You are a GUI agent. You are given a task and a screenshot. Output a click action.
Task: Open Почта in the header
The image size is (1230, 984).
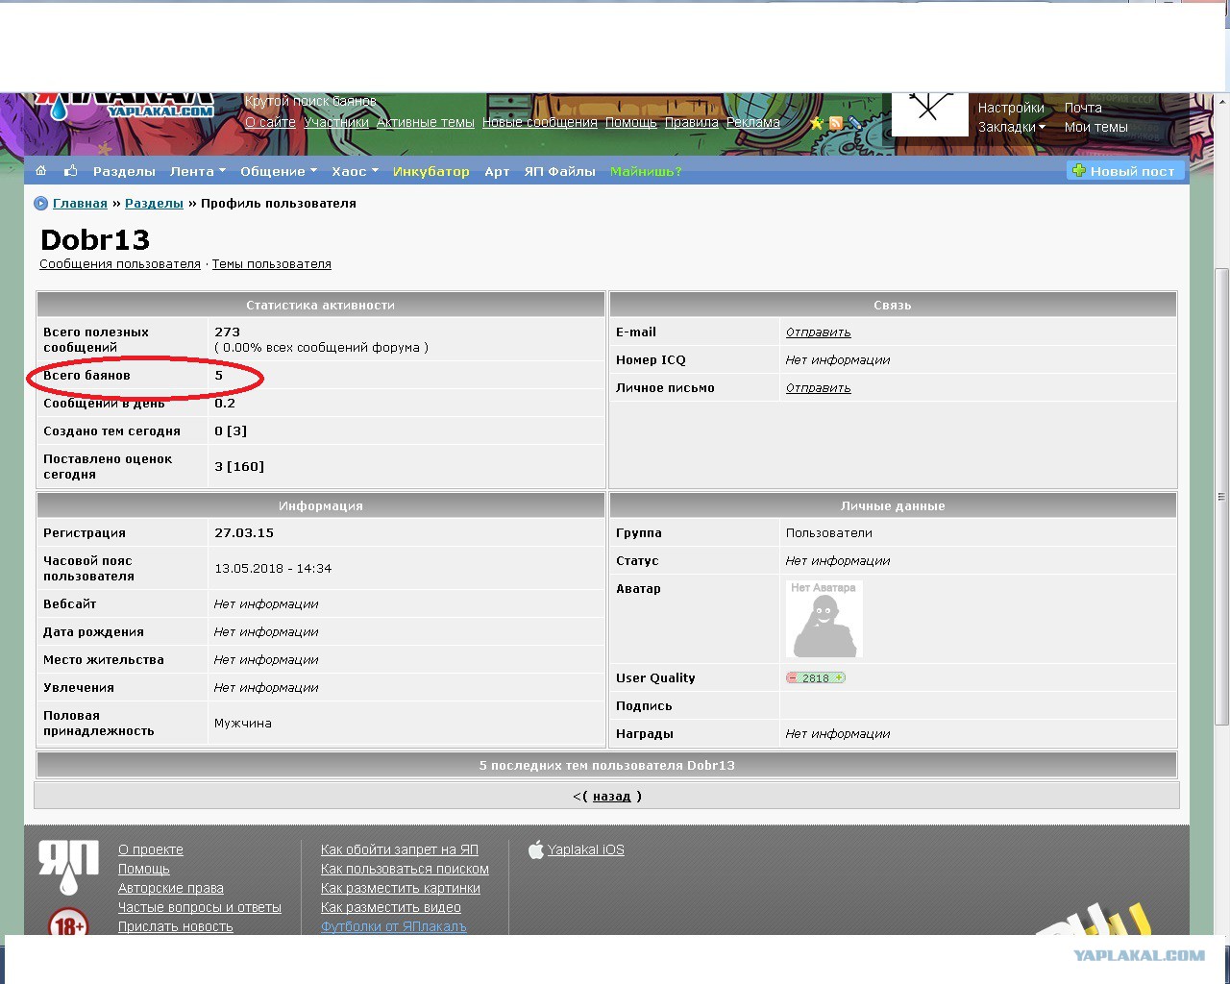pos(1083,108)
